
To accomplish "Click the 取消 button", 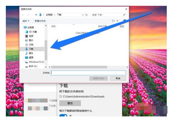I will click(118, 78).
